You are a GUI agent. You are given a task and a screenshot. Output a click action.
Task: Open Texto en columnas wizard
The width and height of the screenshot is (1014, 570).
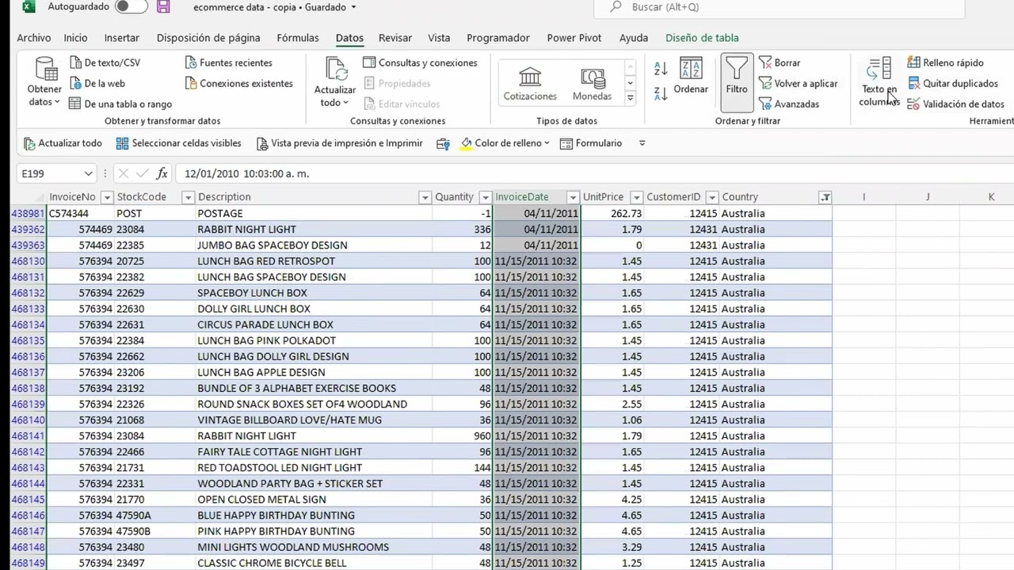879,82
